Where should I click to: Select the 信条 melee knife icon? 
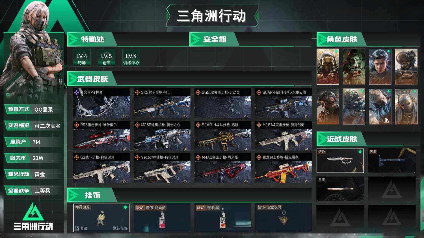tap(340, 161)
